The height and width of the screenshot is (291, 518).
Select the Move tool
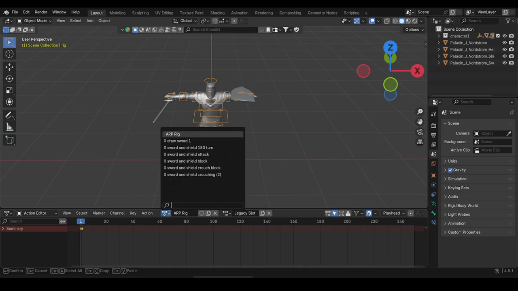click(9, 67)
